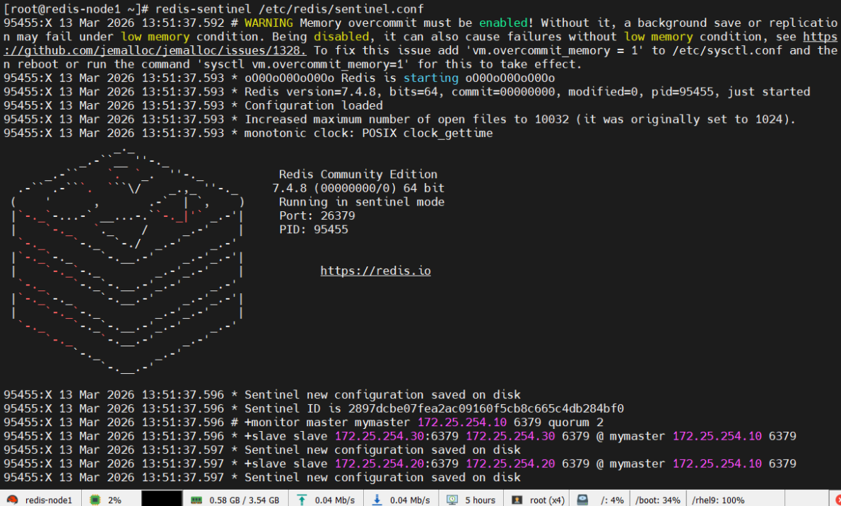The width and height of the screenshot is (841, 506).
Task: Click the download speed arrow icon
Action: click(x=377, y=500)
